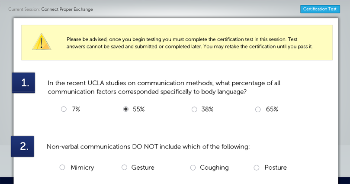The height and width of the screenshot is (184, 350).
Task: Click the Non-verbal communications question text
Action: 148,147
